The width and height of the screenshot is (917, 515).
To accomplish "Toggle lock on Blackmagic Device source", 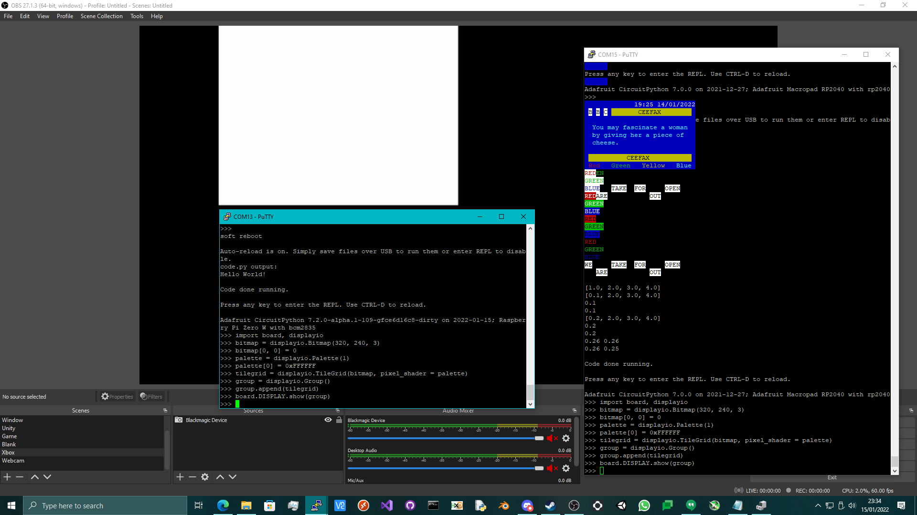I will 339,420.
